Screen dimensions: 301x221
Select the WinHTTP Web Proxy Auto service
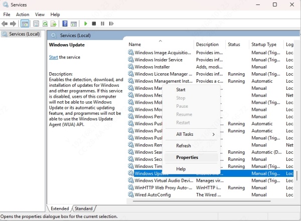[x=210, y=187]
